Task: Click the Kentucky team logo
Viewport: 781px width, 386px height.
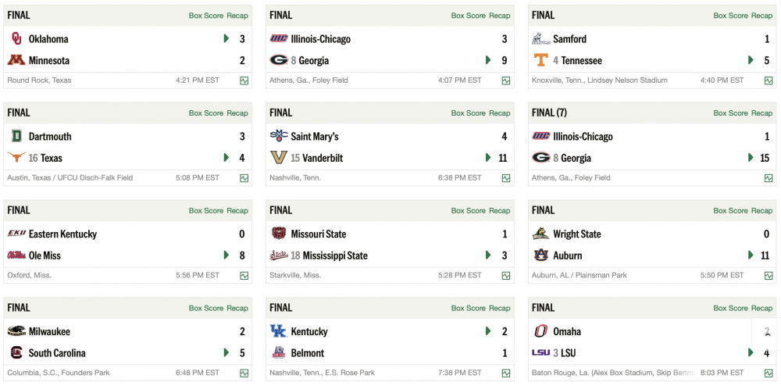Action: point(278,331)
